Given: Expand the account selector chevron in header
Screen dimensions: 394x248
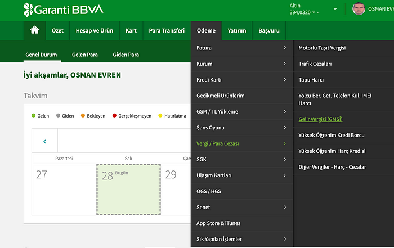Looking at the screenshot, I should tap(335, 9).
